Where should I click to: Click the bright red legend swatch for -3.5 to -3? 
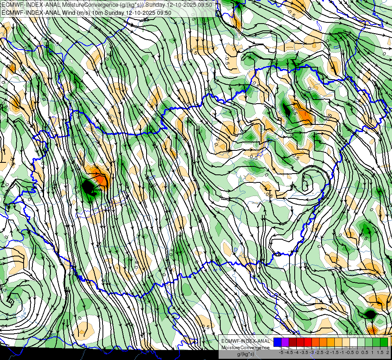coord(308,342)
